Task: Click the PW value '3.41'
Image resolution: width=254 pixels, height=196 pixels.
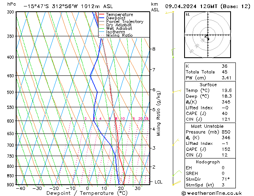Action: tap(227, 78)
